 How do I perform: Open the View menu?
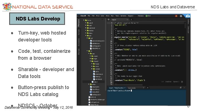pos(102,16)
